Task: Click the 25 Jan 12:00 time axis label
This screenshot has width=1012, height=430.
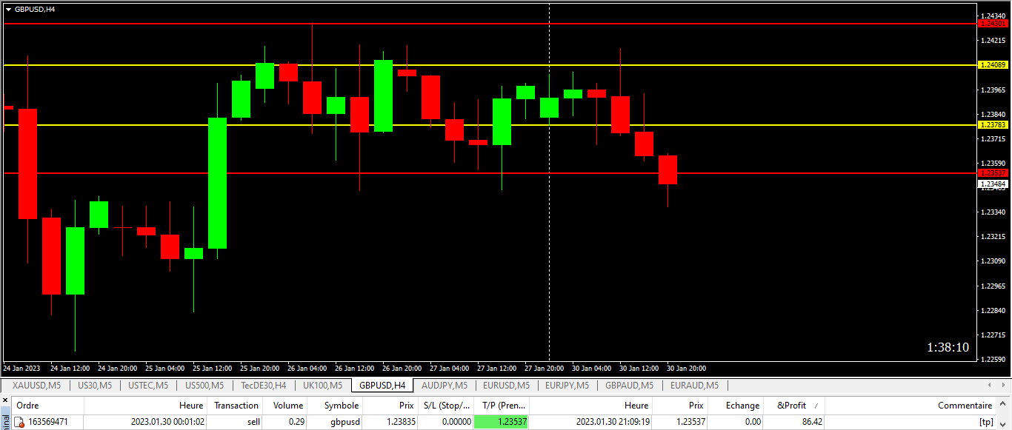Action: tap(212, 368)
